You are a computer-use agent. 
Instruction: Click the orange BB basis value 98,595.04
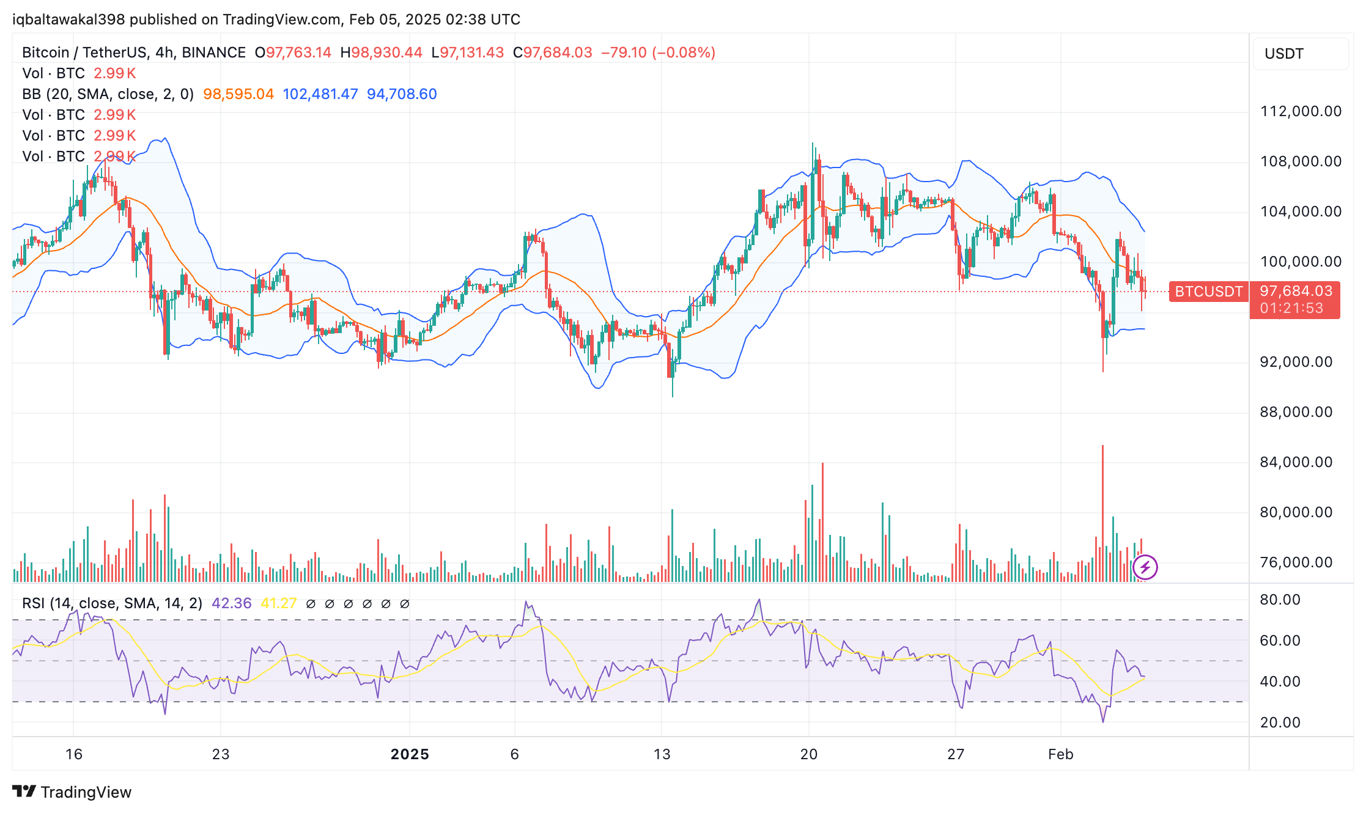pyautogui.click(x=238, y=94)
